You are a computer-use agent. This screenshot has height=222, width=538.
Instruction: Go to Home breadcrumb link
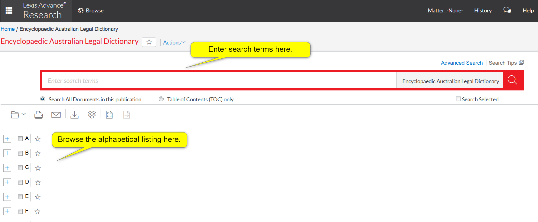point(8,29)
